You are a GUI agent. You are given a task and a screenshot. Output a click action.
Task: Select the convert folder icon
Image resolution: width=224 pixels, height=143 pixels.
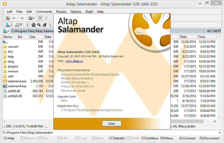5,47
